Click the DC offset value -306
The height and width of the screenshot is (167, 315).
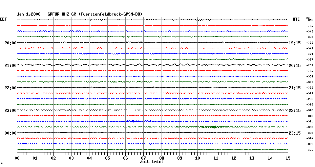310,133
